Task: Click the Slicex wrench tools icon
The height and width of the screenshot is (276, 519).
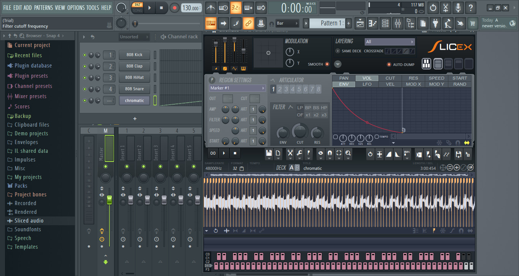Action: click(299, 154)
